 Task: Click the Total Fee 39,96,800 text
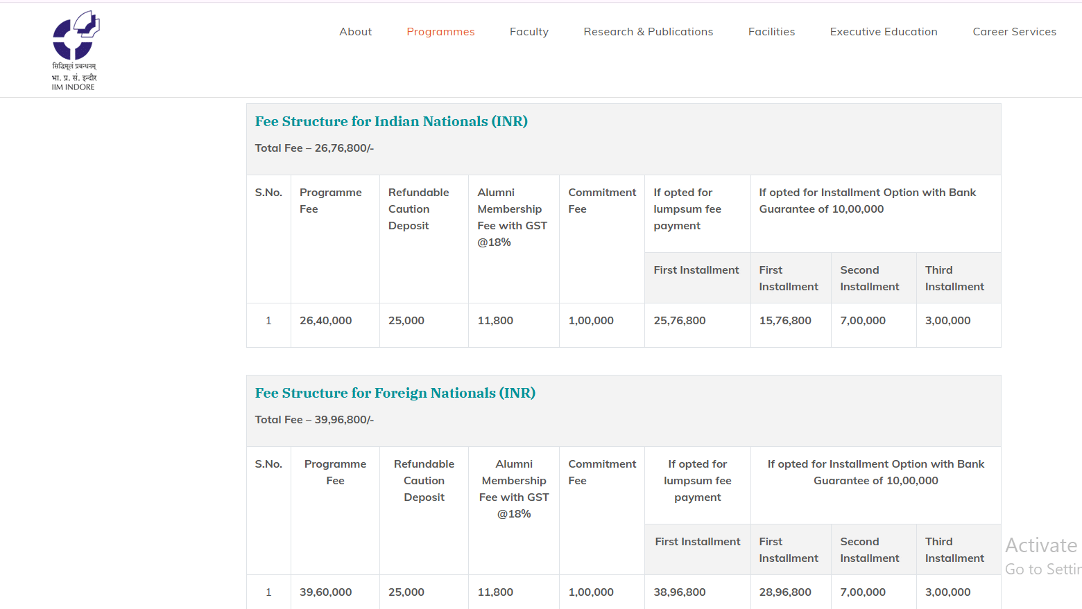[314, 419]
